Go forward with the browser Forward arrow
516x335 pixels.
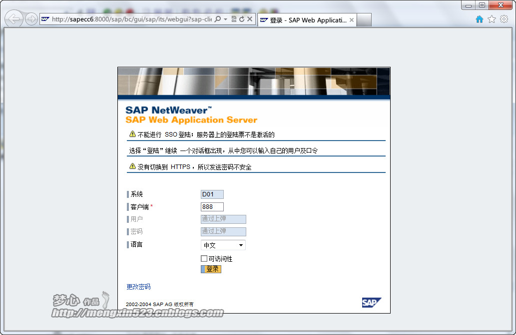[31, 19]
